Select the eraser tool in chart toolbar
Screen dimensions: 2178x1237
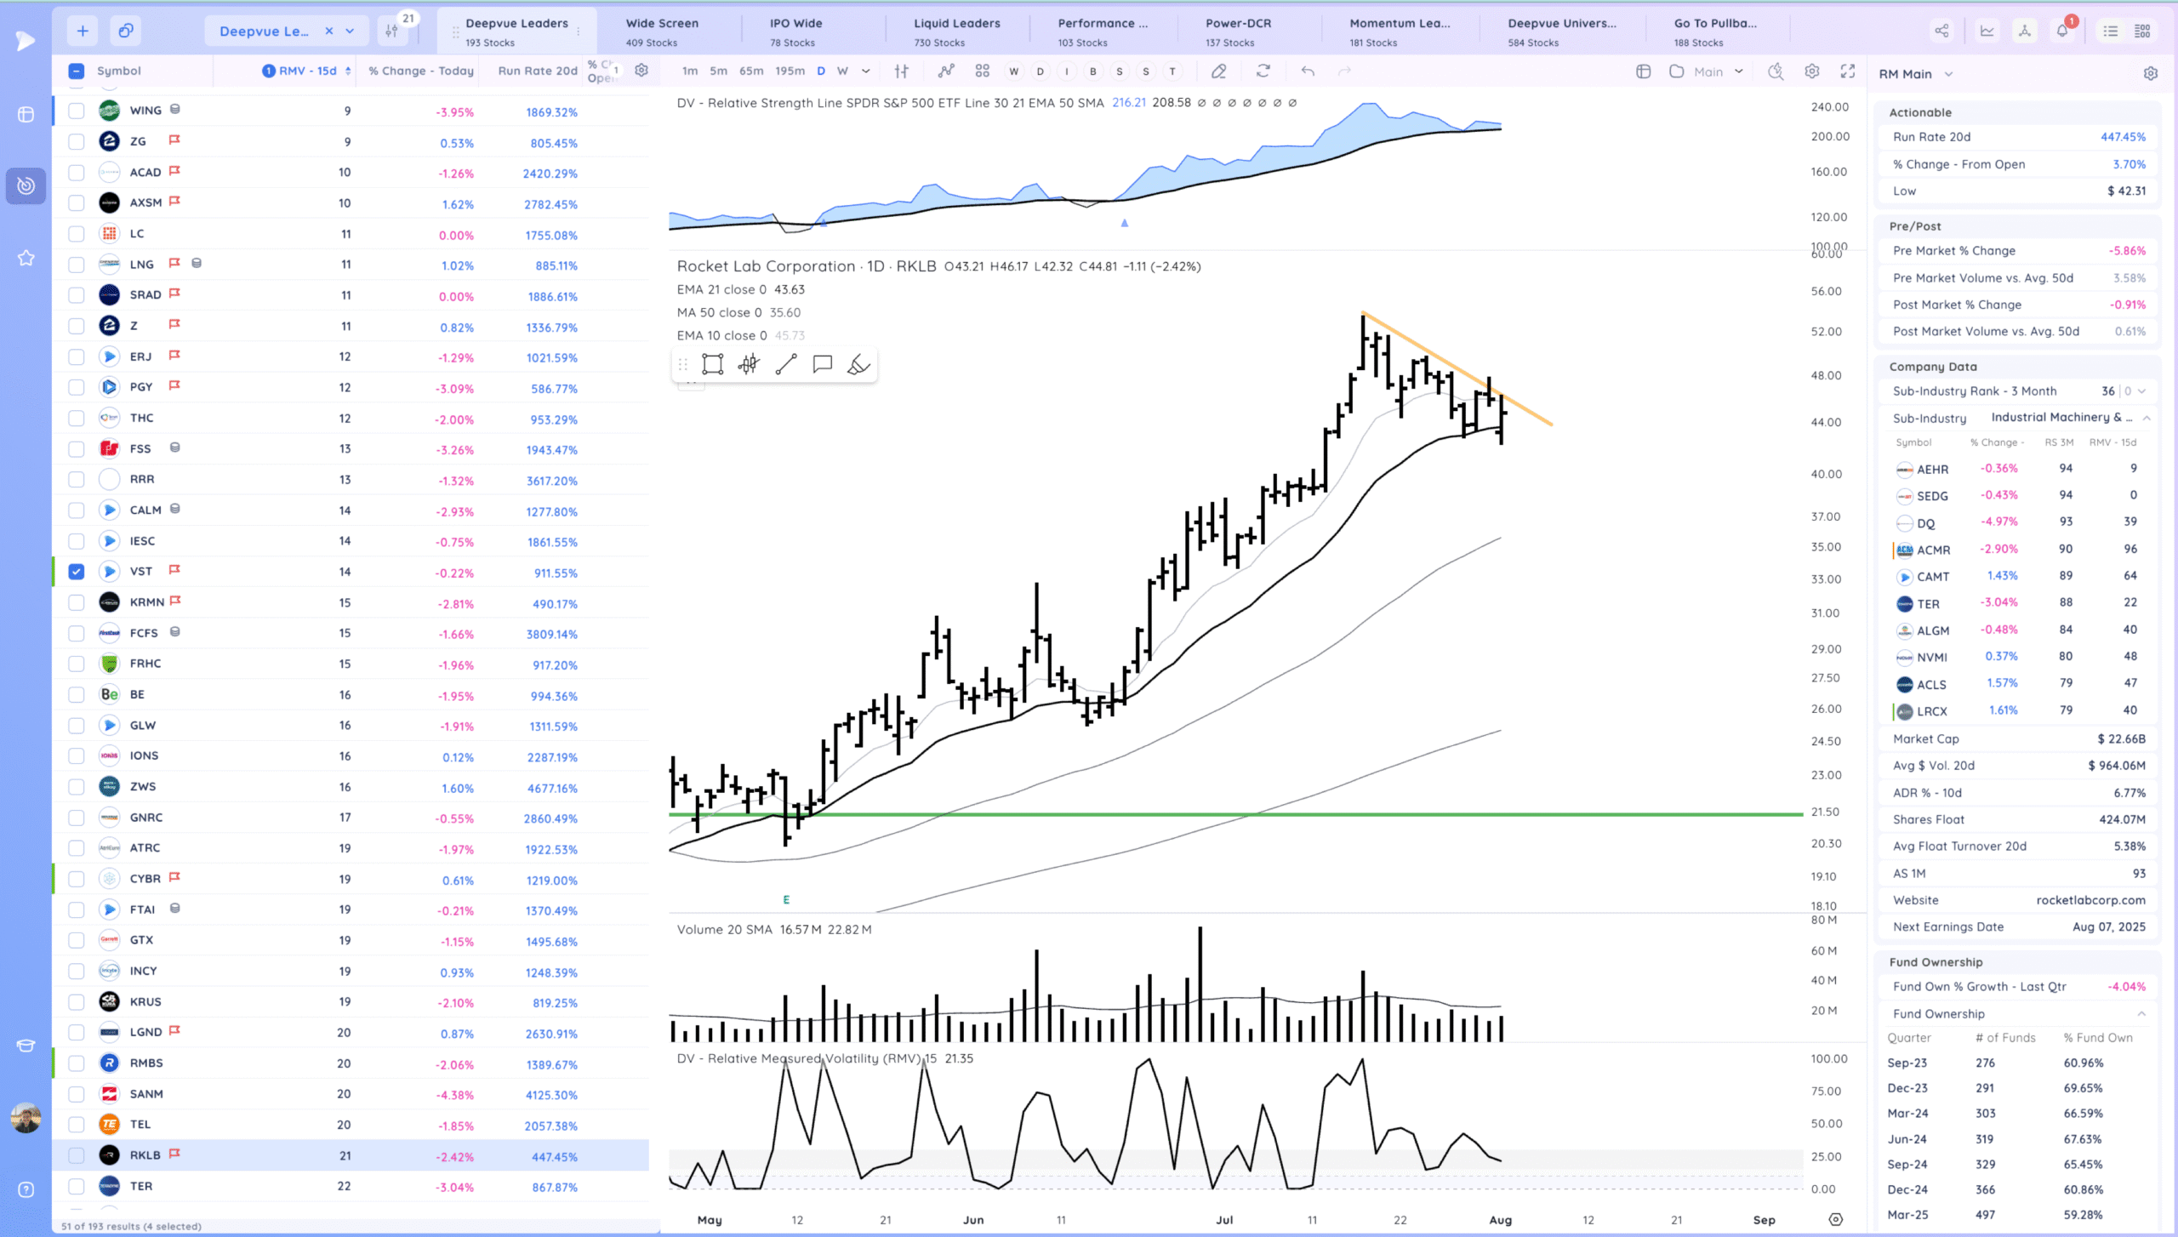(1218, 71)
